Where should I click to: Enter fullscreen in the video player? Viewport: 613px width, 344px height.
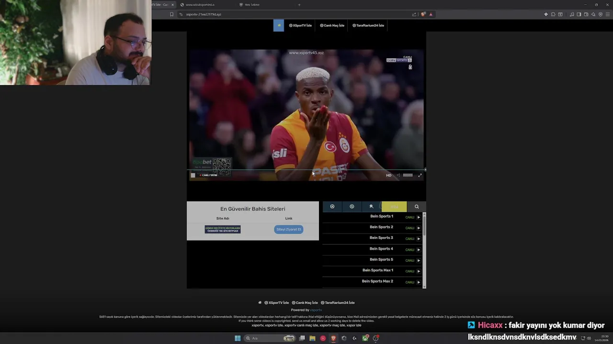click(420, 175)
